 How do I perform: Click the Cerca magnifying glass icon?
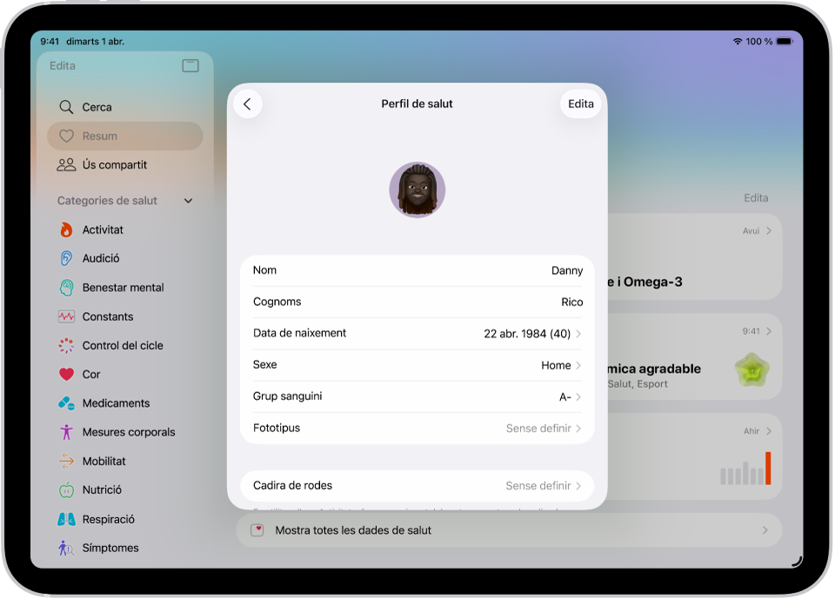point(66,107)
